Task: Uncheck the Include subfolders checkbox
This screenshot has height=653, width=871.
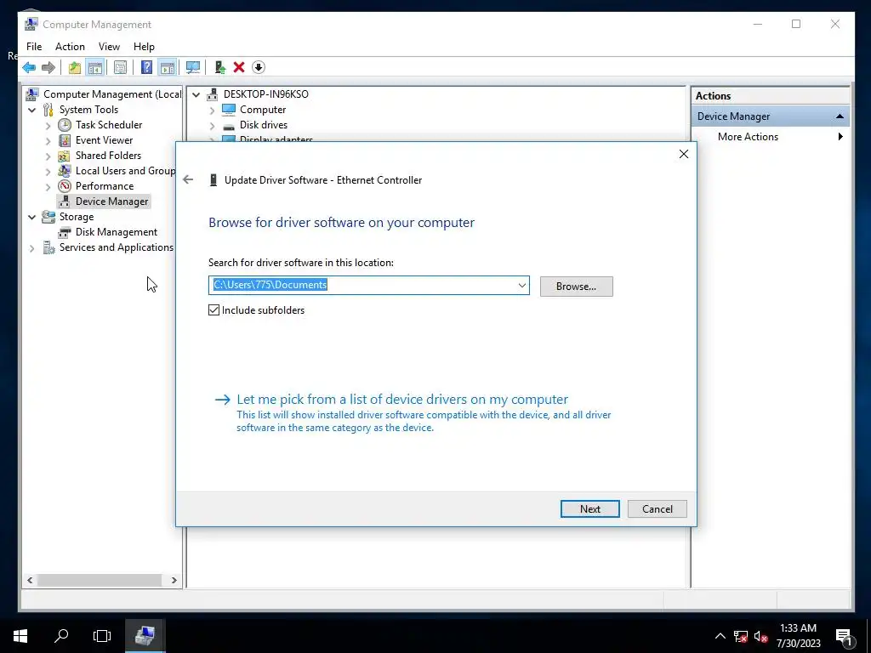Action: pos(213,309)
